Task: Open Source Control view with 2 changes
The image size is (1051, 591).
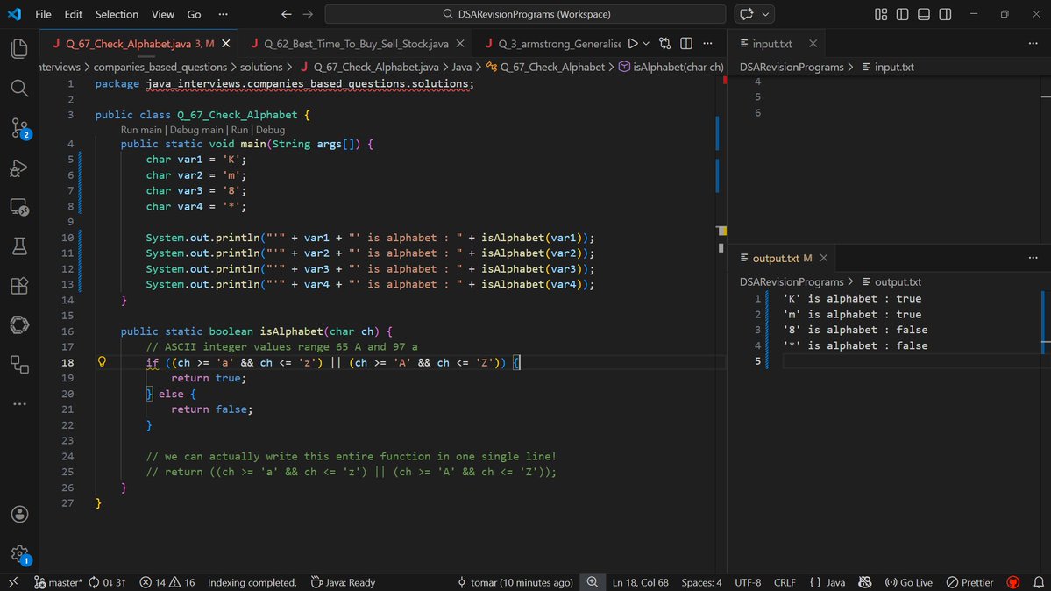Action: [x=19, y=127]
